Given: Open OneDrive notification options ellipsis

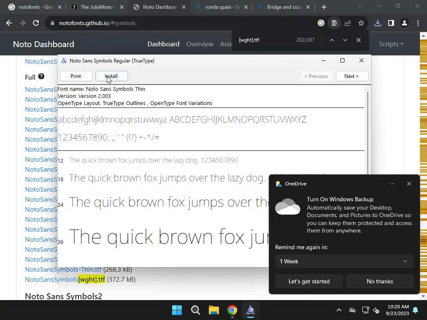Looking at the screenshot, I should click(392, 184).
